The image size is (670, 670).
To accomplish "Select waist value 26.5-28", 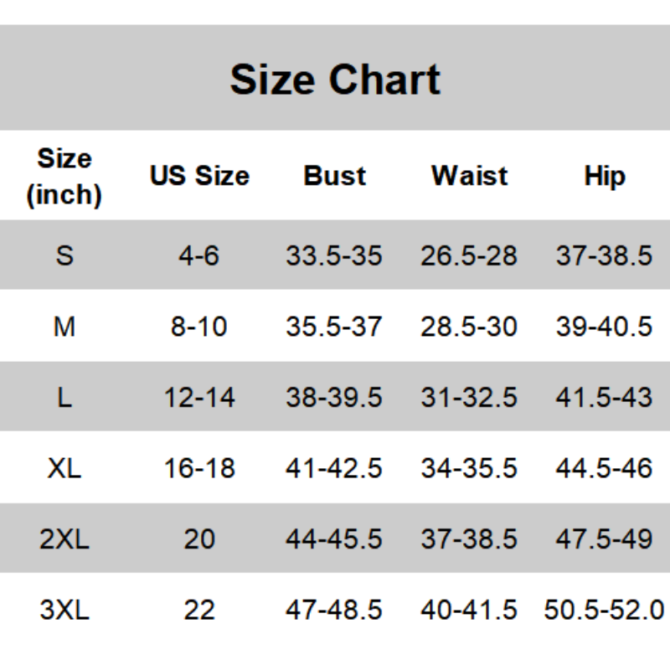I will (x=469, y=255).
